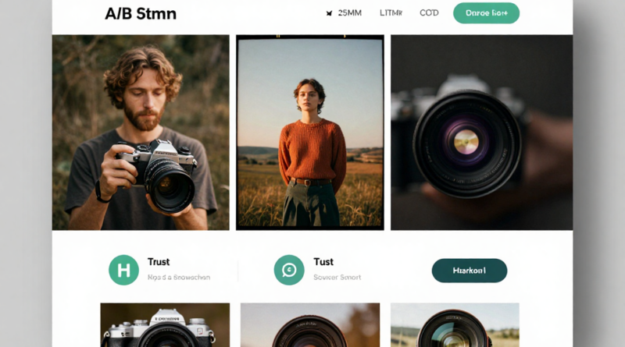Screen dimensions: 625x347
Task: Select the Trust heading beside H icon
Action: (x=159, y=262)
